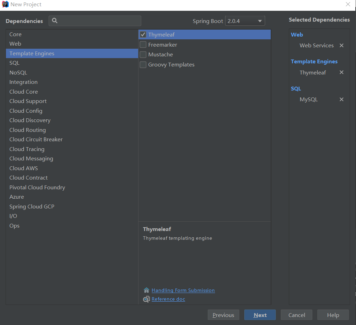Select the SQL category

pyautogui.click(x=15, y=63)
